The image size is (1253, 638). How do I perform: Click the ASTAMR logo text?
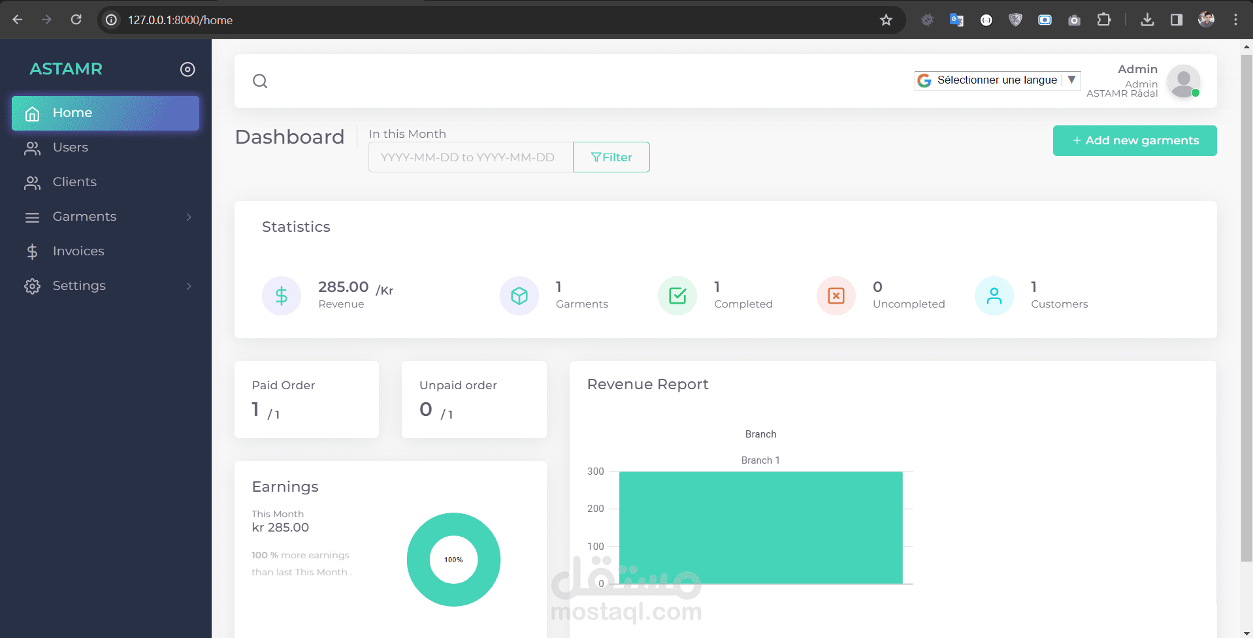click(66, 69)
